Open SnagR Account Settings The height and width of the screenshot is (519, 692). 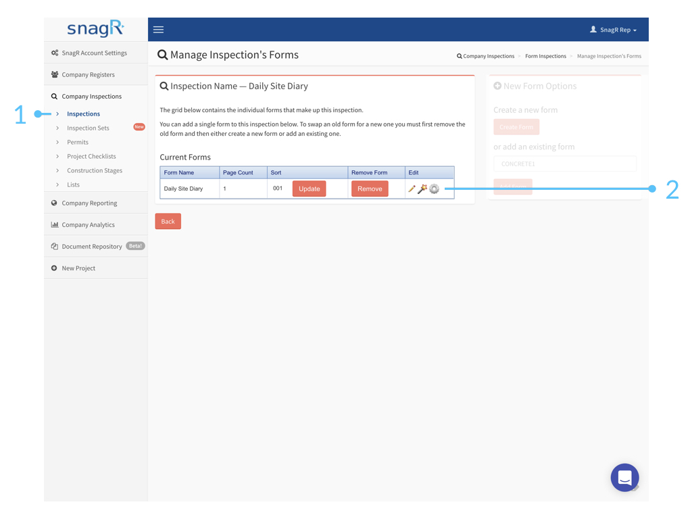click(x=96, y=53)
